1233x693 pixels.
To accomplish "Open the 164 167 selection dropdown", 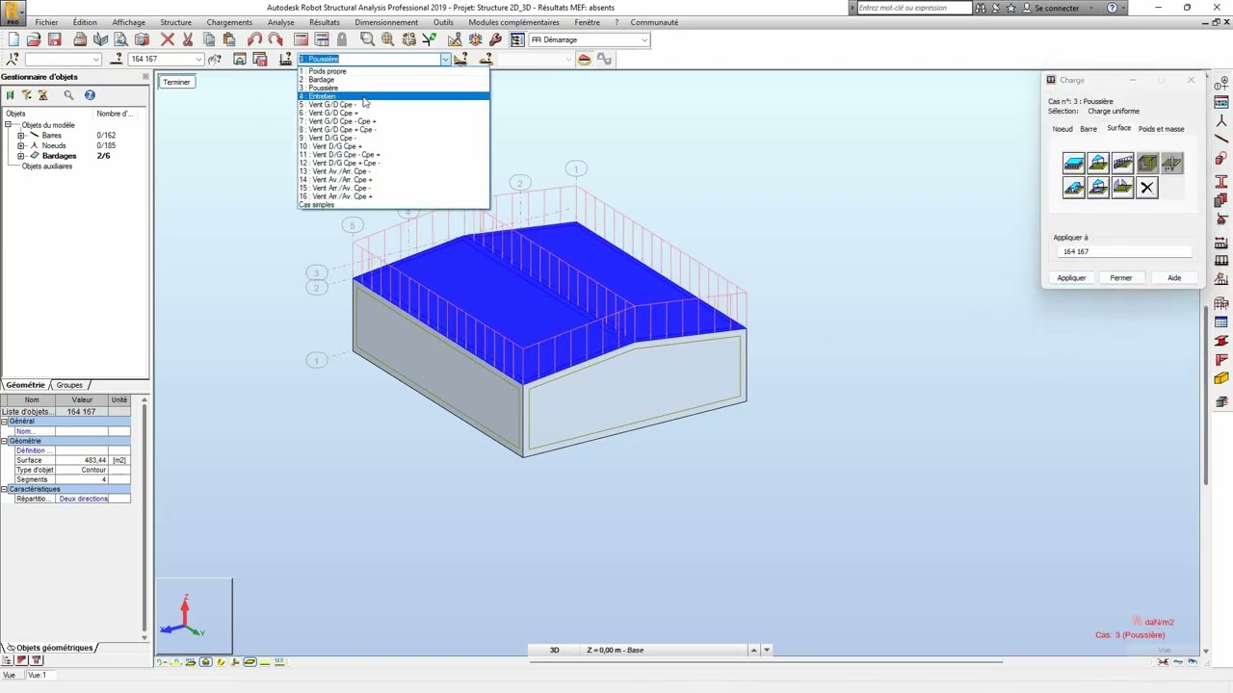I will click(199, 60).
